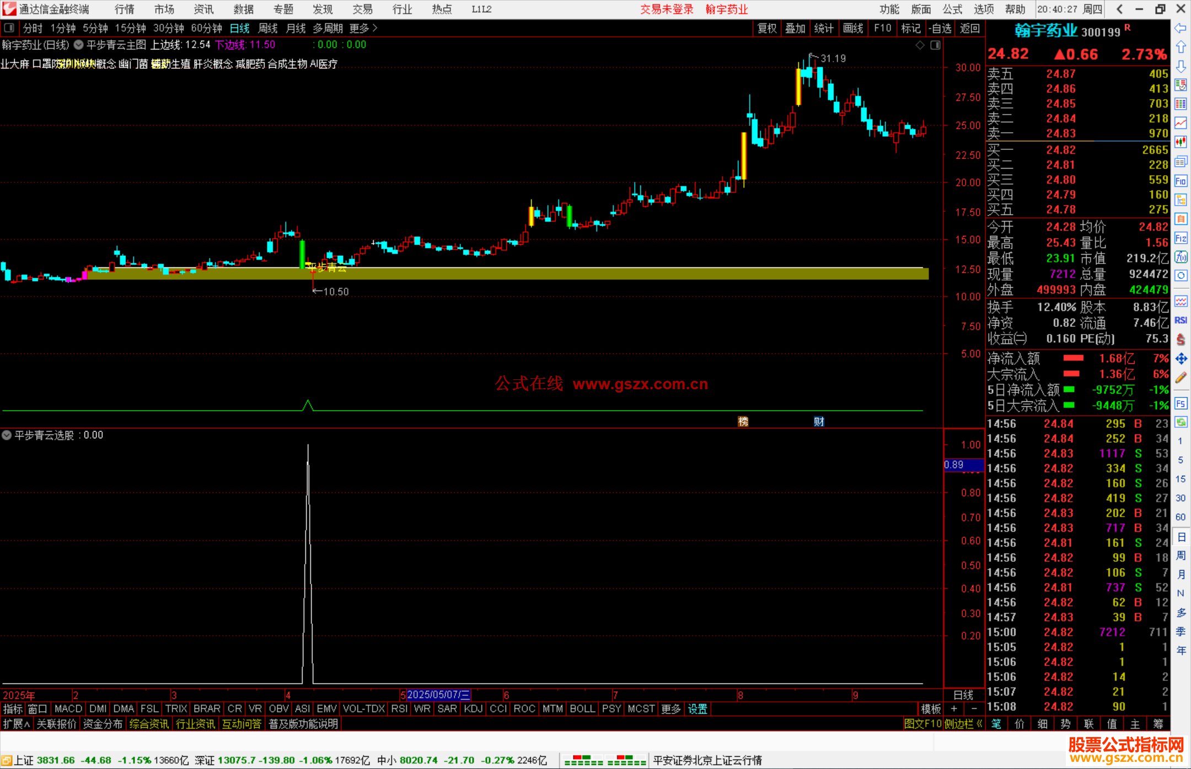Screen dimensions: 1191x769
Task: Click the diamond icon at chart top-right
Action: click(x=920, y=45)
